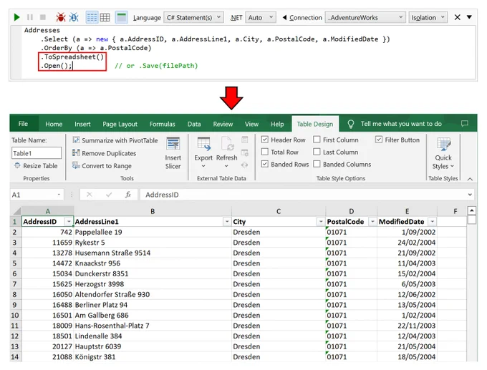Viewport: 487px width, 370px height.
Task: Switch to the Home ribbon tab
Action: 54,124
